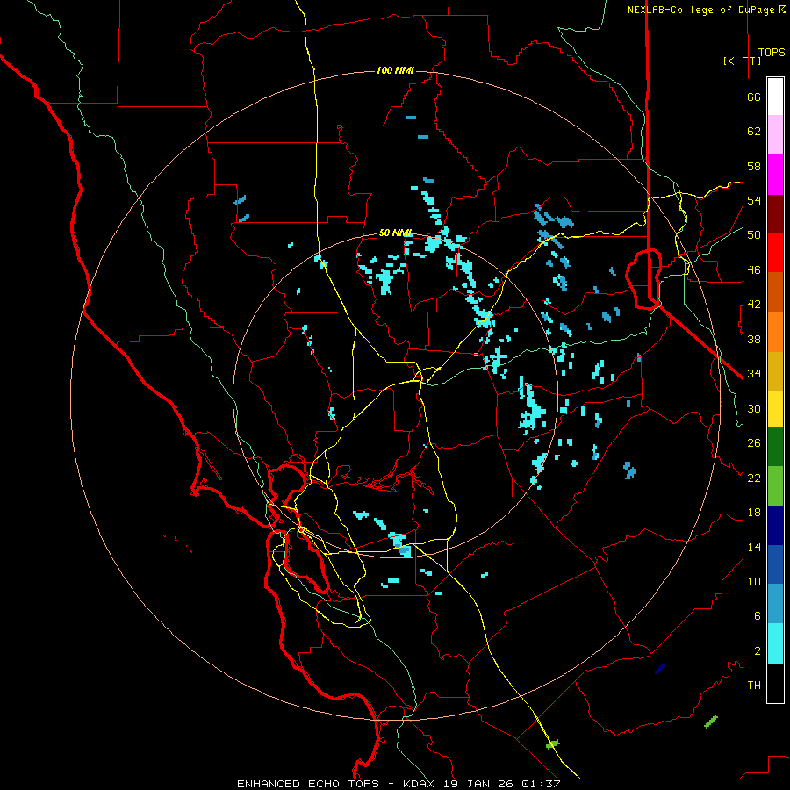Image resolution: width=790 pixels, height=790 pixels.
Task: Click the '58' legend value
Action: coord(754,166)
